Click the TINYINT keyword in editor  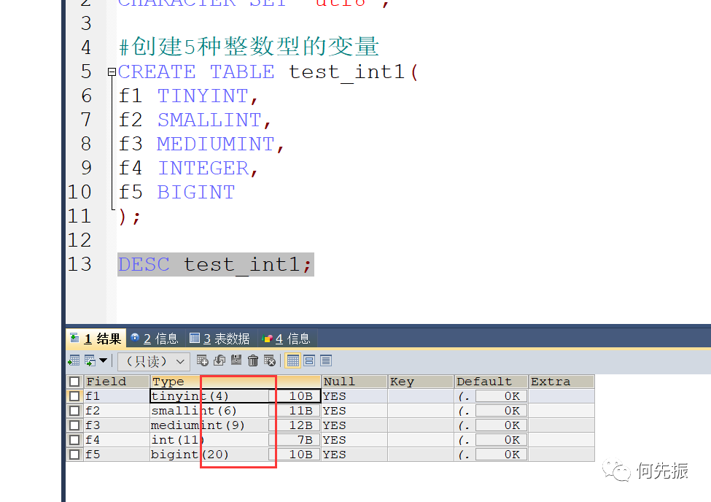pyautogui.click(x=202, y=96)
